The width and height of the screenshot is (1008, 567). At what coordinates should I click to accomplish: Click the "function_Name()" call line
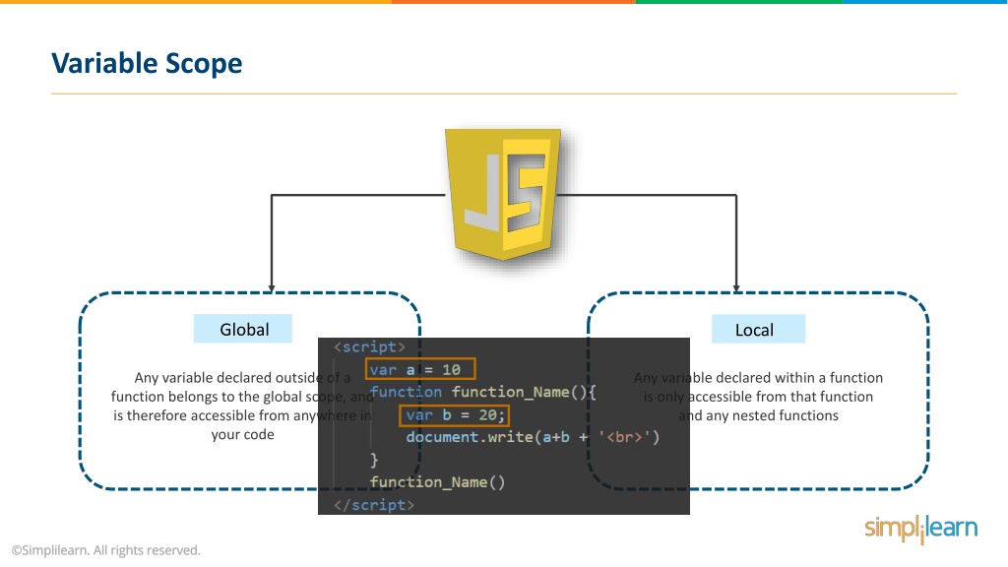point(437,482)
